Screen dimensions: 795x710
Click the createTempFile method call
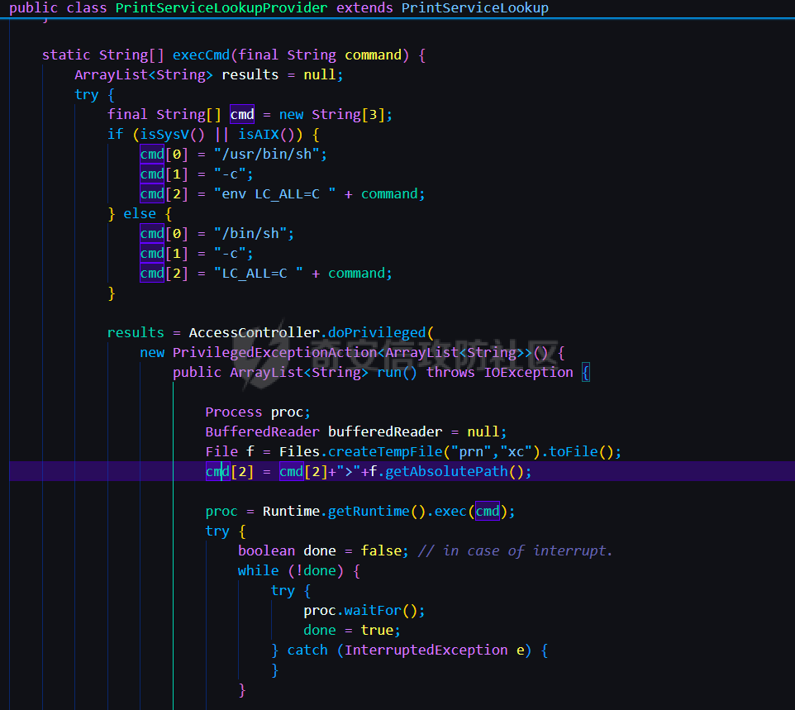tap(376, 451)
